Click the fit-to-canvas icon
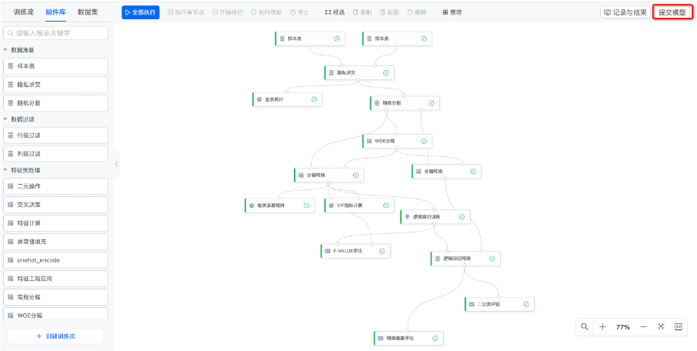697x351 pixels. coord(661,327)
